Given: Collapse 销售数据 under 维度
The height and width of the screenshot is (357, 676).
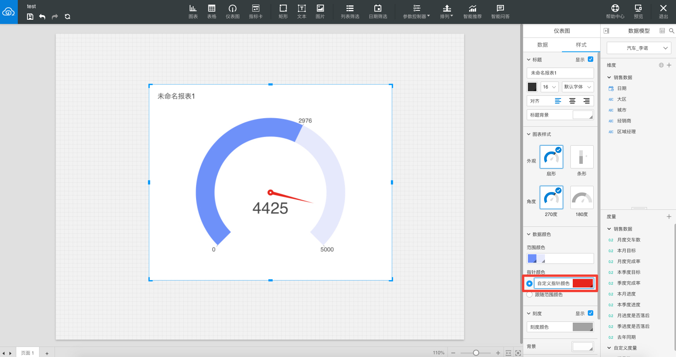Looking at the screenshot, I should tap(609, 77).
